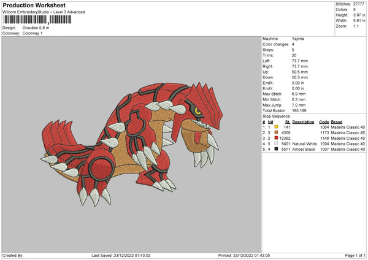Click the 'Brand' column header

point(337,122)
